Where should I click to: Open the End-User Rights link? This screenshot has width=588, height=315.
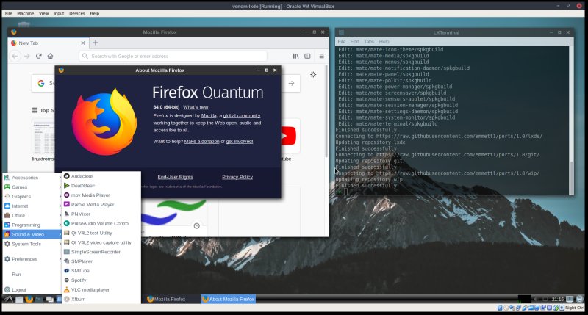(x=175, y=177)
